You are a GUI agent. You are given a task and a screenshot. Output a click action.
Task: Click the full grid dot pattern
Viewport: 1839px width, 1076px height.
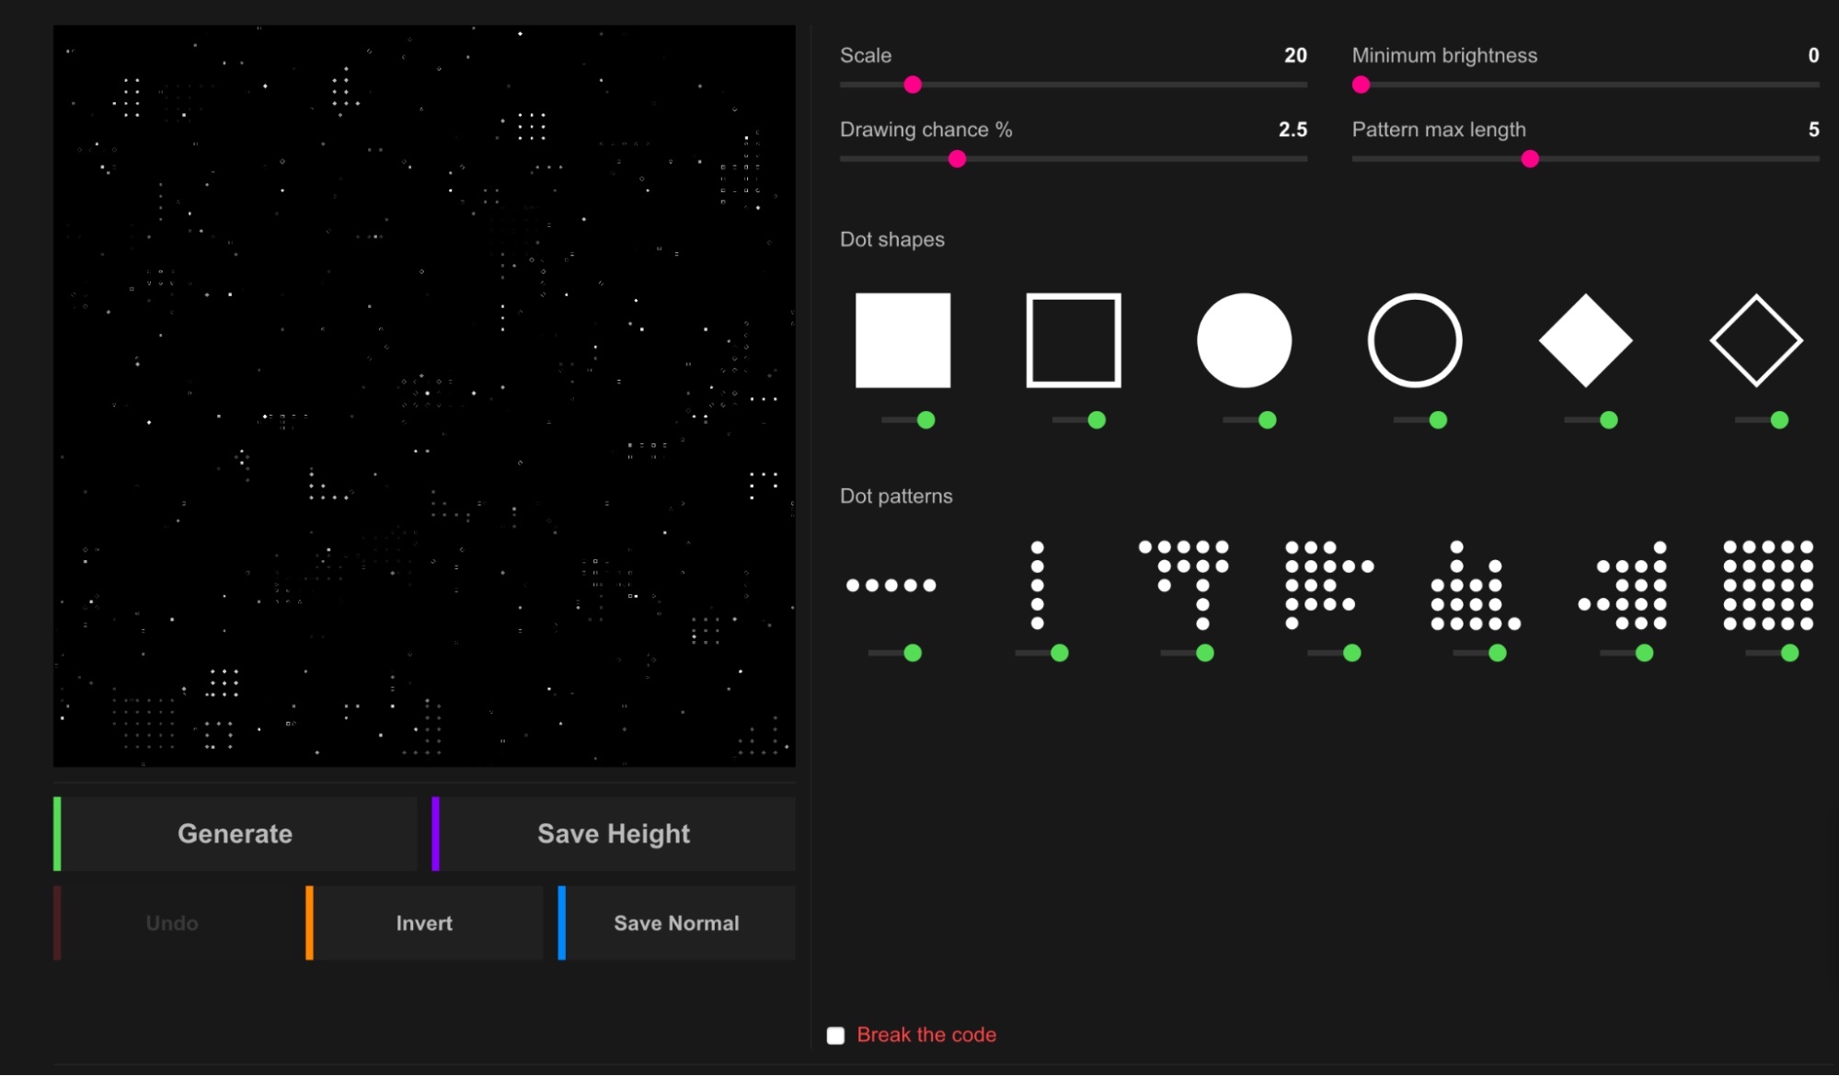[x=1767, y=585]
